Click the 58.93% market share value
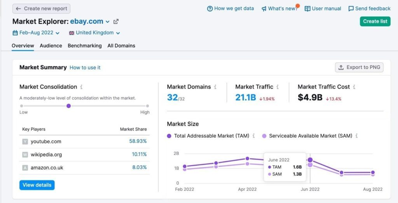The width and height of the screenshot is (398, 203). tap(138, 141)
